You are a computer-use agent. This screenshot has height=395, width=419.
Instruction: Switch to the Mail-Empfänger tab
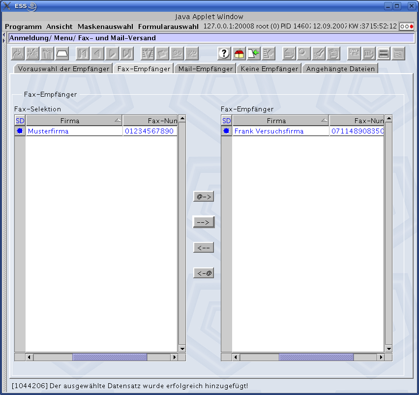(206, 69)
